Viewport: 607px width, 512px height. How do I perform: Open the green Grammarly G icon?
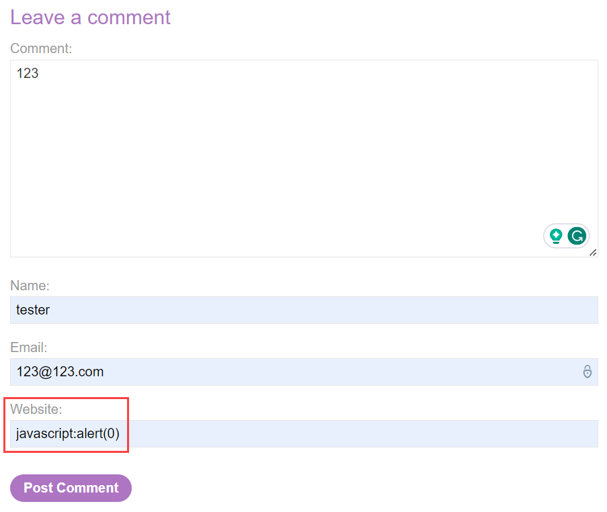pos(577,236)
